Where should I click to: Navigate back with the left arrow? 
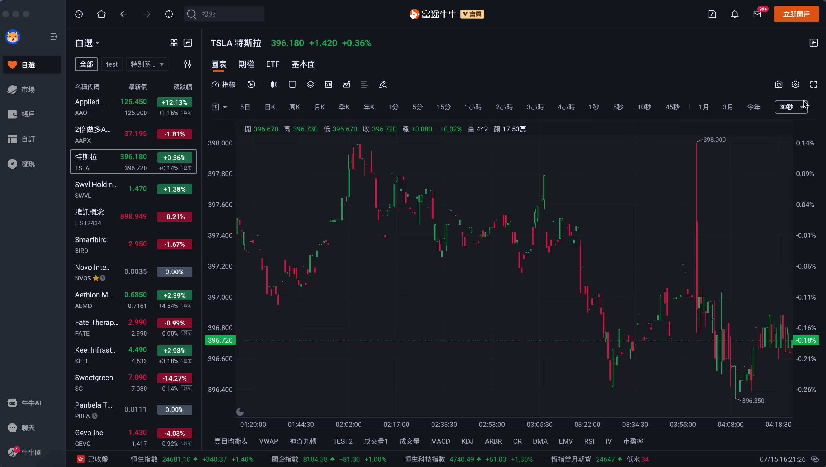coord(124,14)
